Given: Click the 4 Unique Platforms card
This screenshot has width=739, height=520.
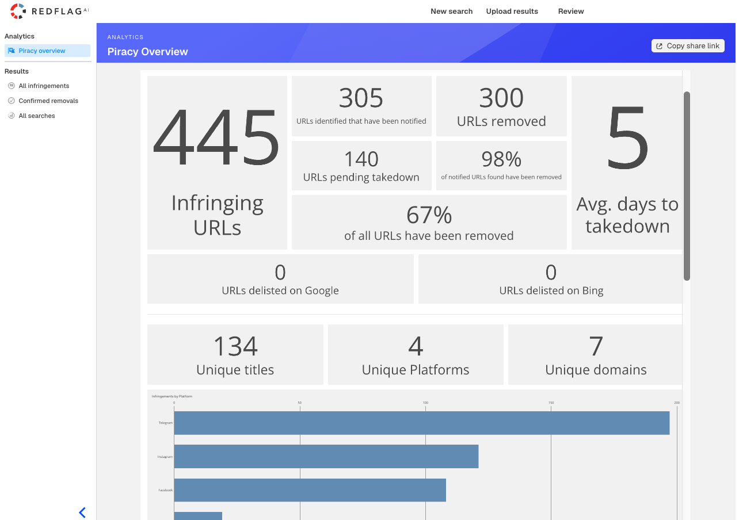Looking at the screenshot, I should coord(416,354).
